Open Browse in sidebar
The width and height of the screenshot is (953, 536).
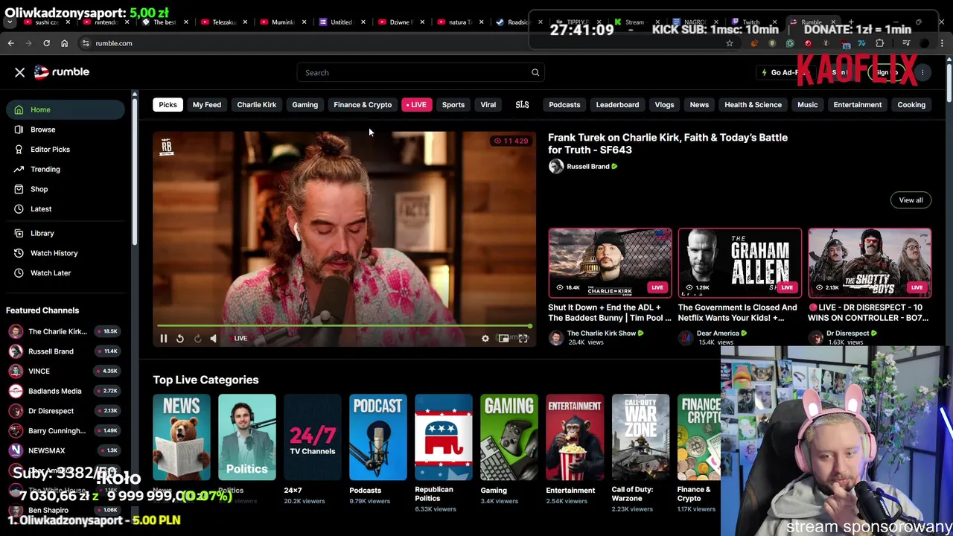pos(66,130)
